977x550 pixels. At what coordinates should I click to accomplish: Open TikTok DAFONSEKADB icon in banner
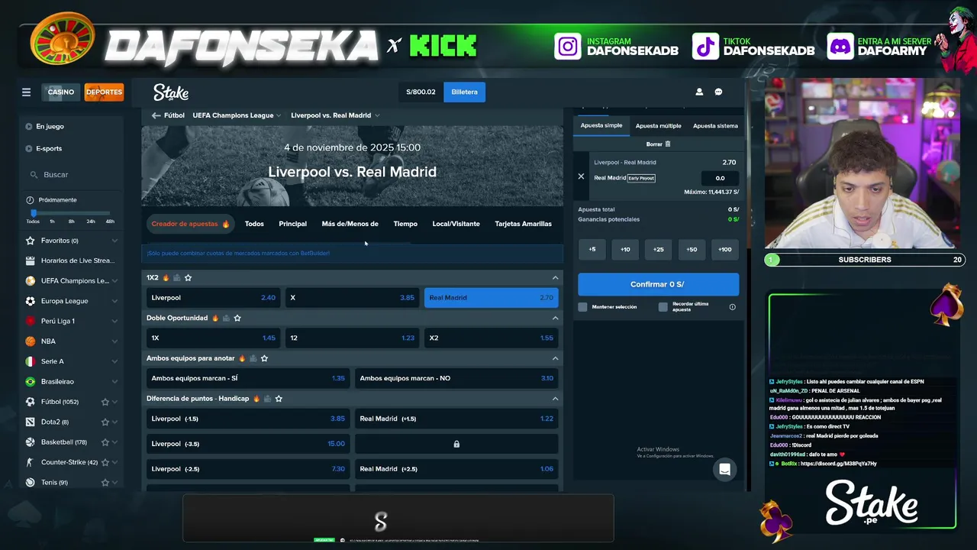point(706,47)
